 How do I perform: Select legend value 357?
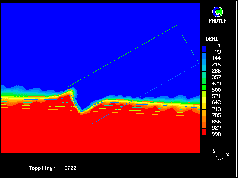pos(216,77)
